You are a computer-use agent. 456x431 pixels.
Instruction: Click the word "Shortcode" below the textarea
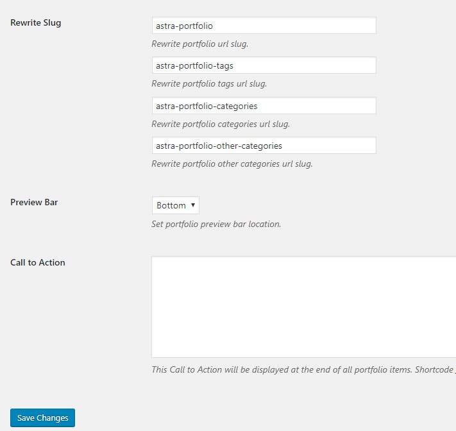point(434,369)
